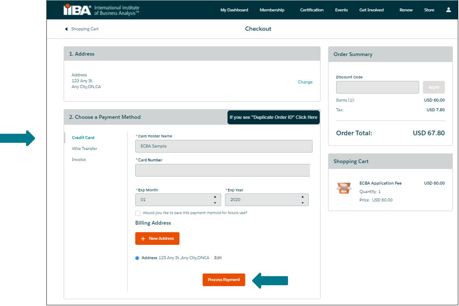459x306 pixels.
Task: Click the IIBA logo
Action: coord(101,9)
